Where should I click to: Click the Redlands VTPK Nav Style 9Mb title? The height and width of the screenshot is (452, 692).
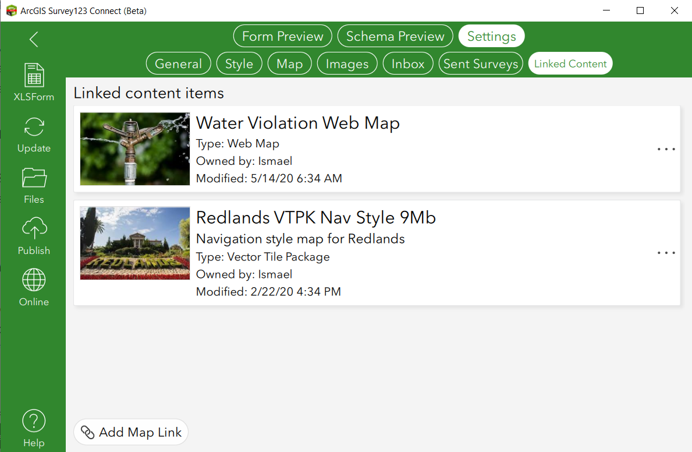[316, 217]
